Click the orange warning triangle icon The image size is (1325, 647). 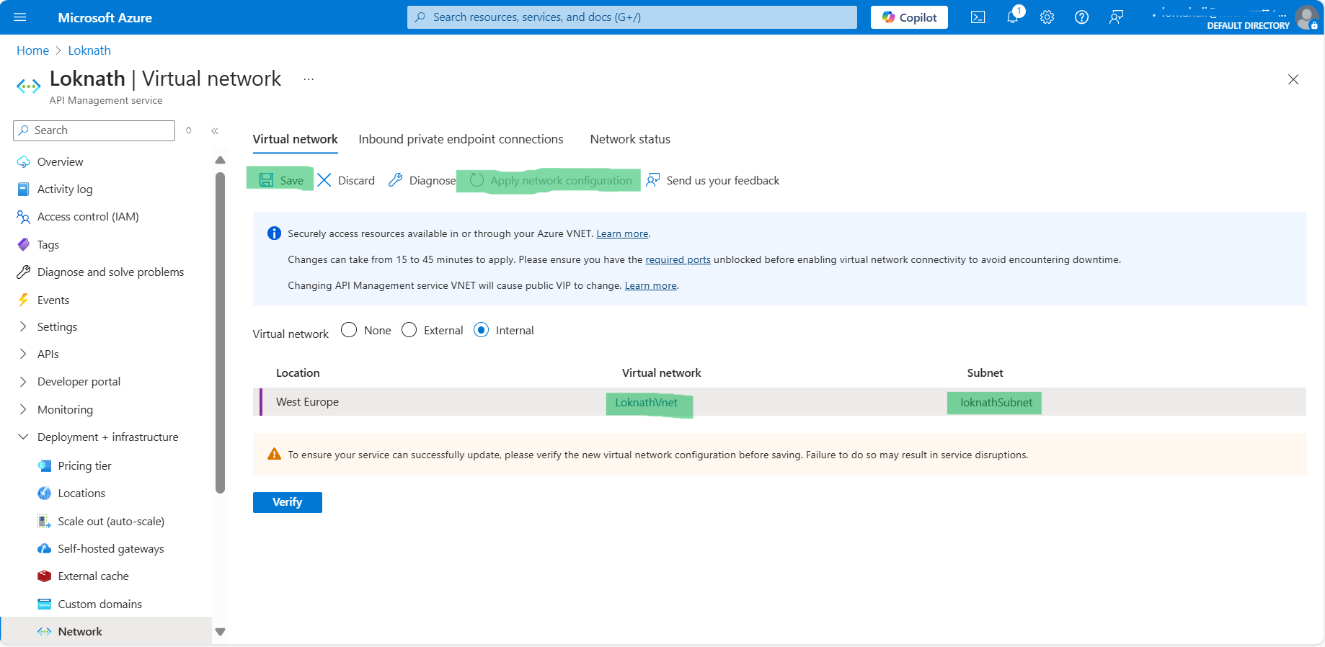[274, 454]
